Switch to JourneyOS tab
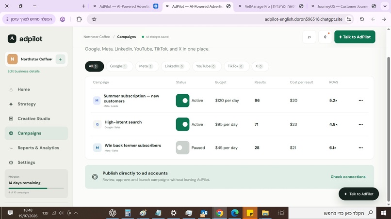Image resolution: width=391 pixels, height=219 pixels. pyautogui.click(x=342, y=6)
